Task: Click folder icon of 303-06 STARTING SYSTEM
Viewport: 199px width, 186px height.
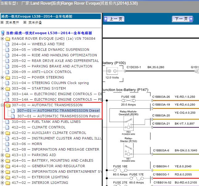Action: 8,88
